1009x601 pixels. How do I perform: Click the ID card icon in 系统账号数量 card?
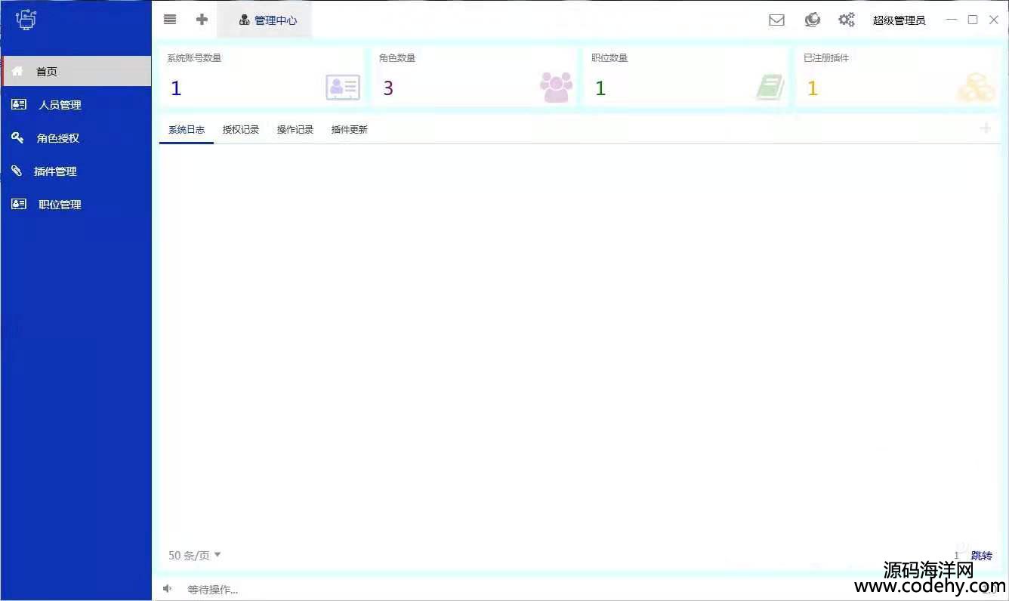[x=343, y=88]
